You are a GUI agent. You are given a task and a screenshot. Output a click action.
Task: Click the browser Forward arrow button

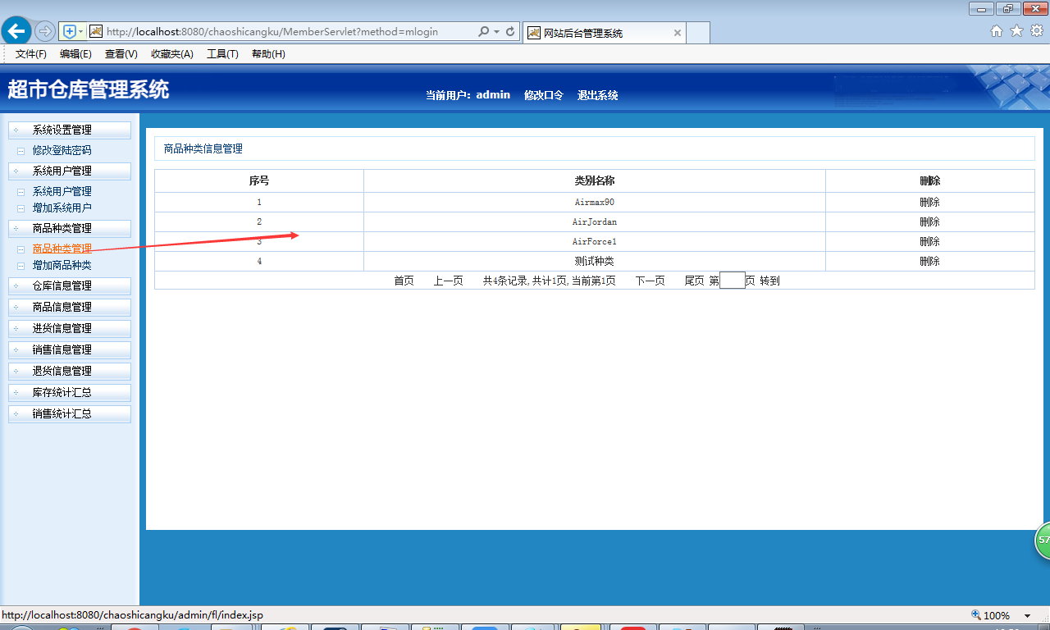coord(44,31)
